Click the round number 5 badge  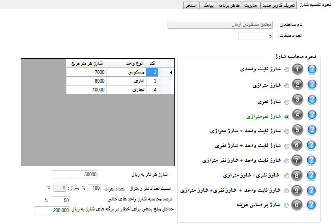pos(297,130)
